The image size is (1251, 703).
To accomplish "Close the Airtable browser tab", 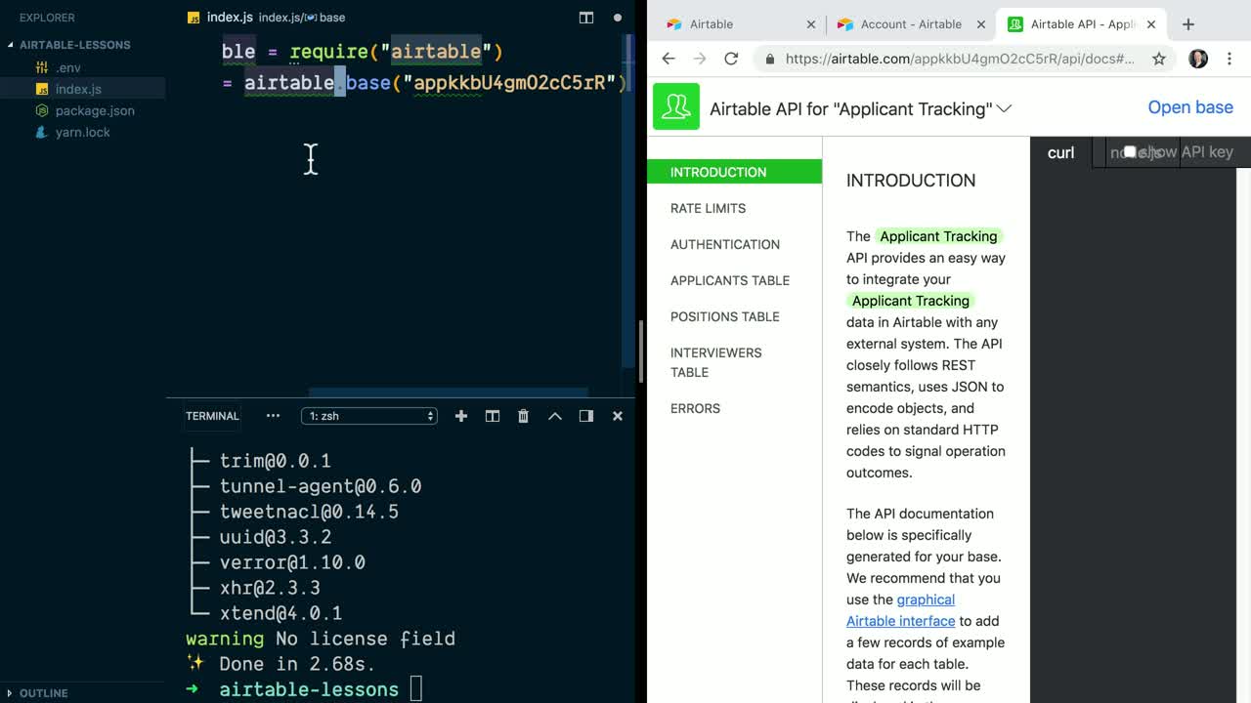I will (x=810, y=24).
